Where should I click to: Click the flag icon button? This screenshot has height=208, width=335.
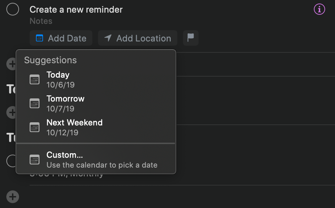(191, 38)
